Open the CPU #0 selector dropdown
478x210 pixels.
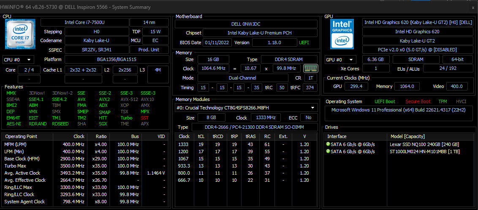coord(18,60)
